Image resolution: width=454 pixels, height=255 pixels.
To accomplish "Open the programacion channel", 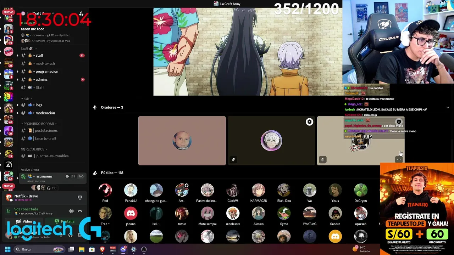I will click(x=52, y=72).
